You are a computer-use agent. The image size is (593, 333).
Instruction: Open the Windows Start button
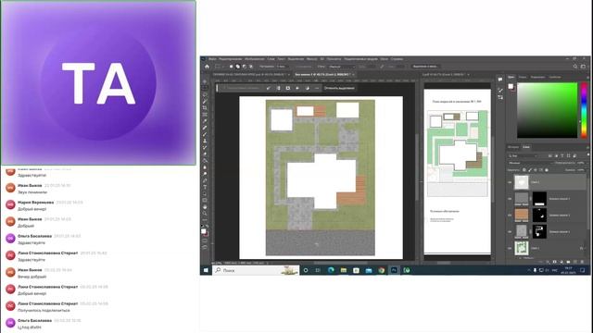click(206, 270)
